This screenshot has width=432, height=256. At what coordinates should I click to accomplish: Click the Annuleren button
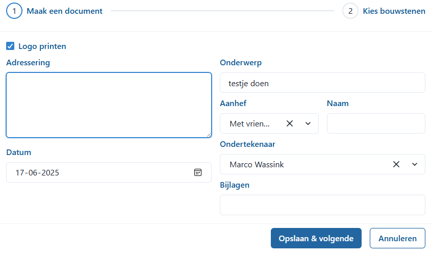coord(397,238)
